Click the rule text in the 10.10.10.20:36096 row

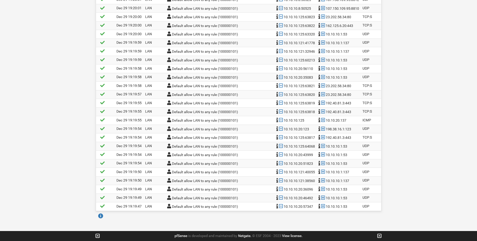tap(205, 189)
